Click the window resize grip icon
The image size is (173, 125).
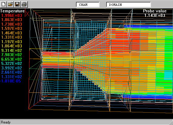(171, 123)
